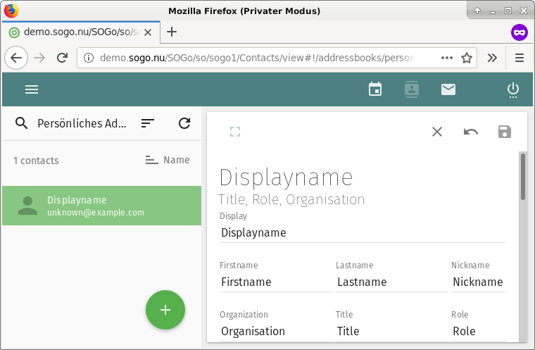535x350 pixels.
Task: Close the contact editor
Action: 437,132
